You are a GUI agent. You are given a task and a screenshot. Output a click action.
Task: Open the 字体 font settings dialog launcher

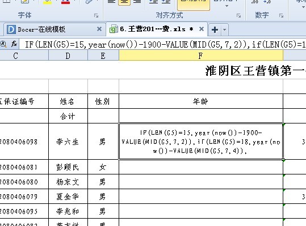96,15
